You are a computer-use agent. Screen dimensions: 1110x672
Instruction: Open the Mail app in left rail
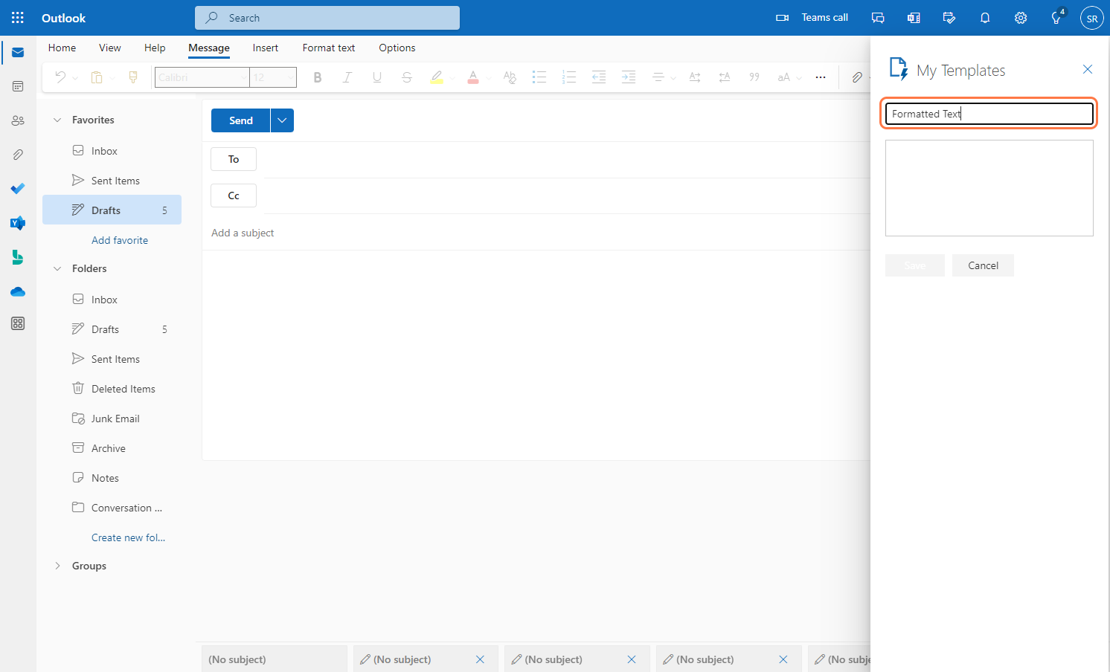(x=18, y=52)
